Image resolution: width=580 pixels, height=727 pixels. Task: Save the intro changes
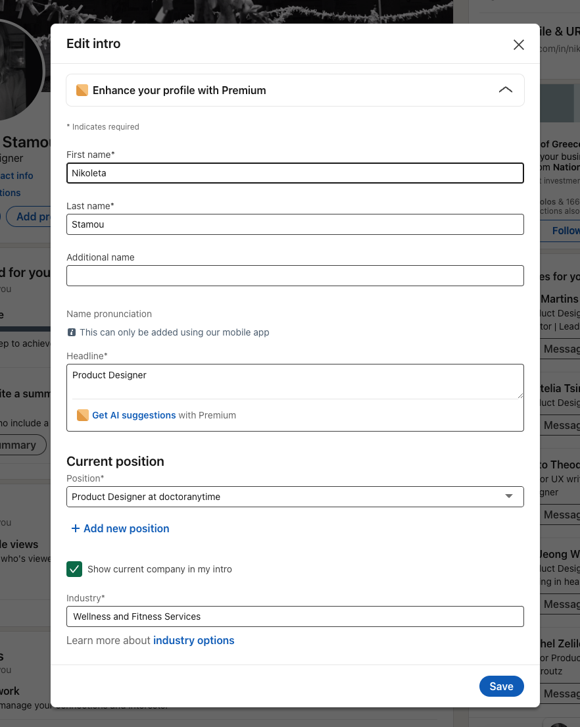point(501,686)
